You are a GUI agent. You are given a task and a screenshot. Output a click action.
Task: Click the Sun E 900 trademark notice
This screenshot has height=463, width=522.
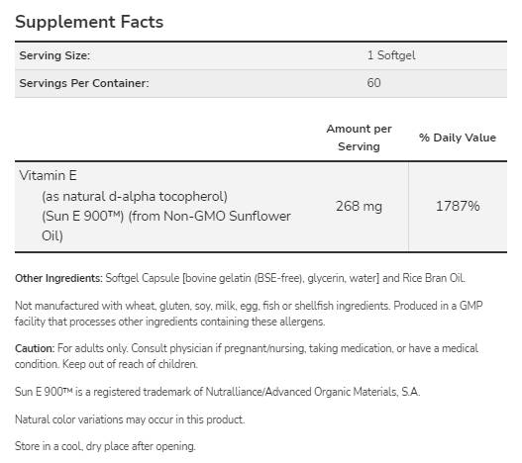(x=217, y=392)
